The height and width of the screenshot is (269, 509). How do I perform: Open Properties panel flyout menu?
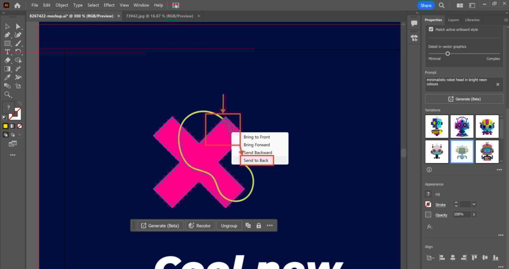[506, 20]
